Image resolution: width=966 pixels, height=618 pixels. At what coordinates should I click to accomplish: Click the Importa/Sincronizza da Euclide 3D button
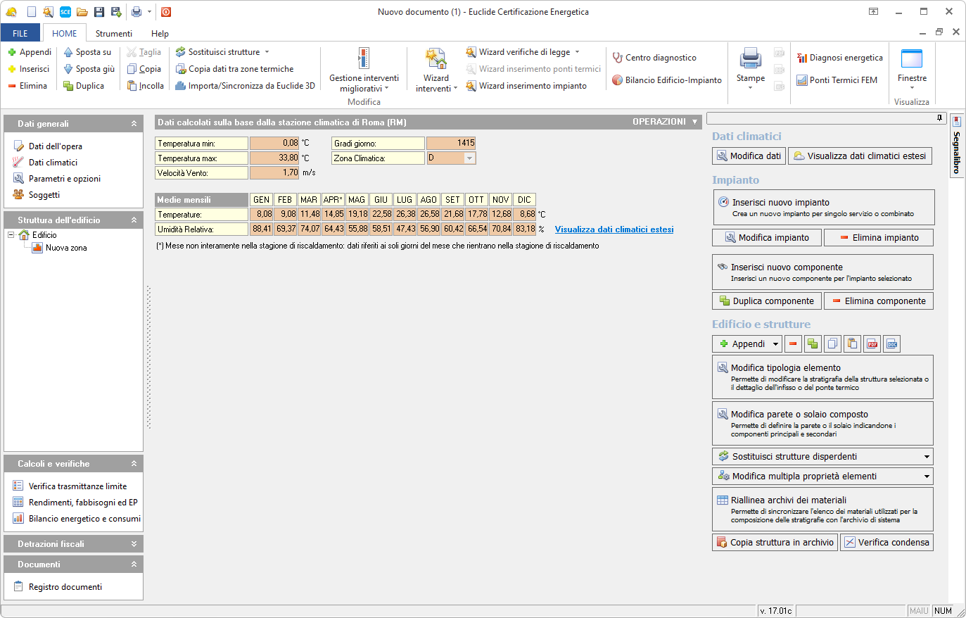pyautogui.click(x=245, y=86)
